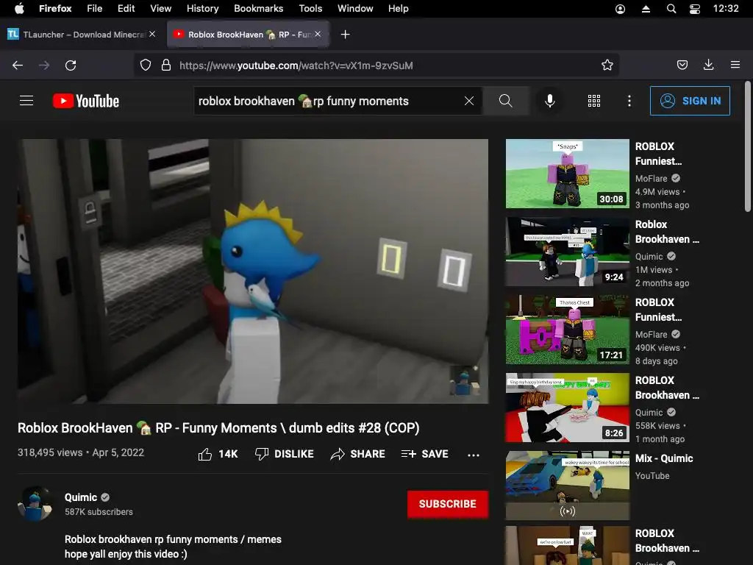753x565 pixels.
Task: Show site security lock info
Action: pyautogui.click(x=166, y=65)
